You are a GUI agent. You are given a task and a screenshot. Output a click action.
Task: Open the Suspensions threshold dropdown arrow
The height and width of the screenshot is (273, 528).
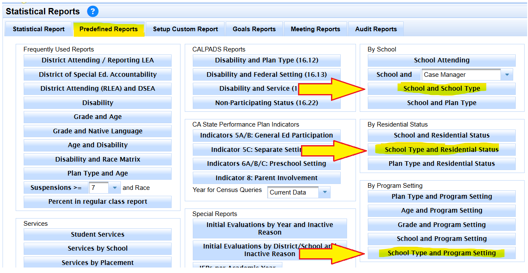tap(115, 188)
